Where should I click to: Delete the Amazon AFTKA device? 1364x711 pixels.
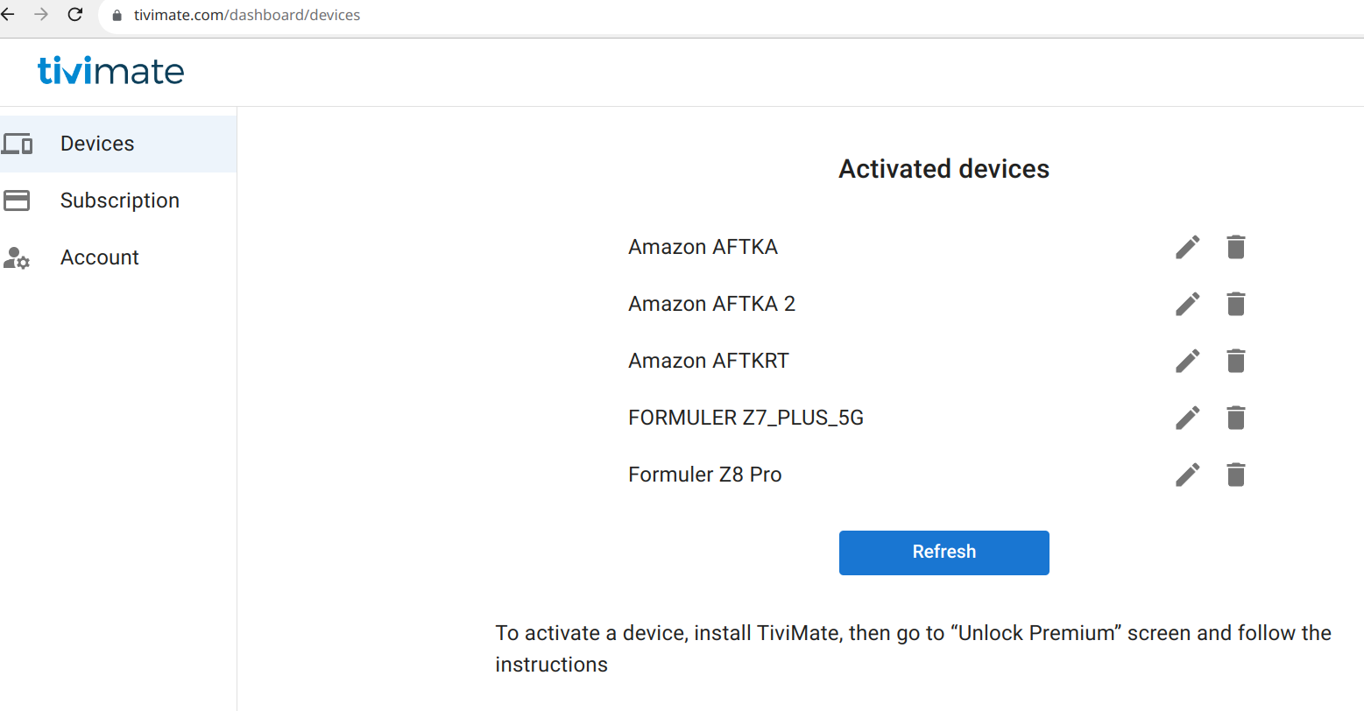[x=1235, y=248]
